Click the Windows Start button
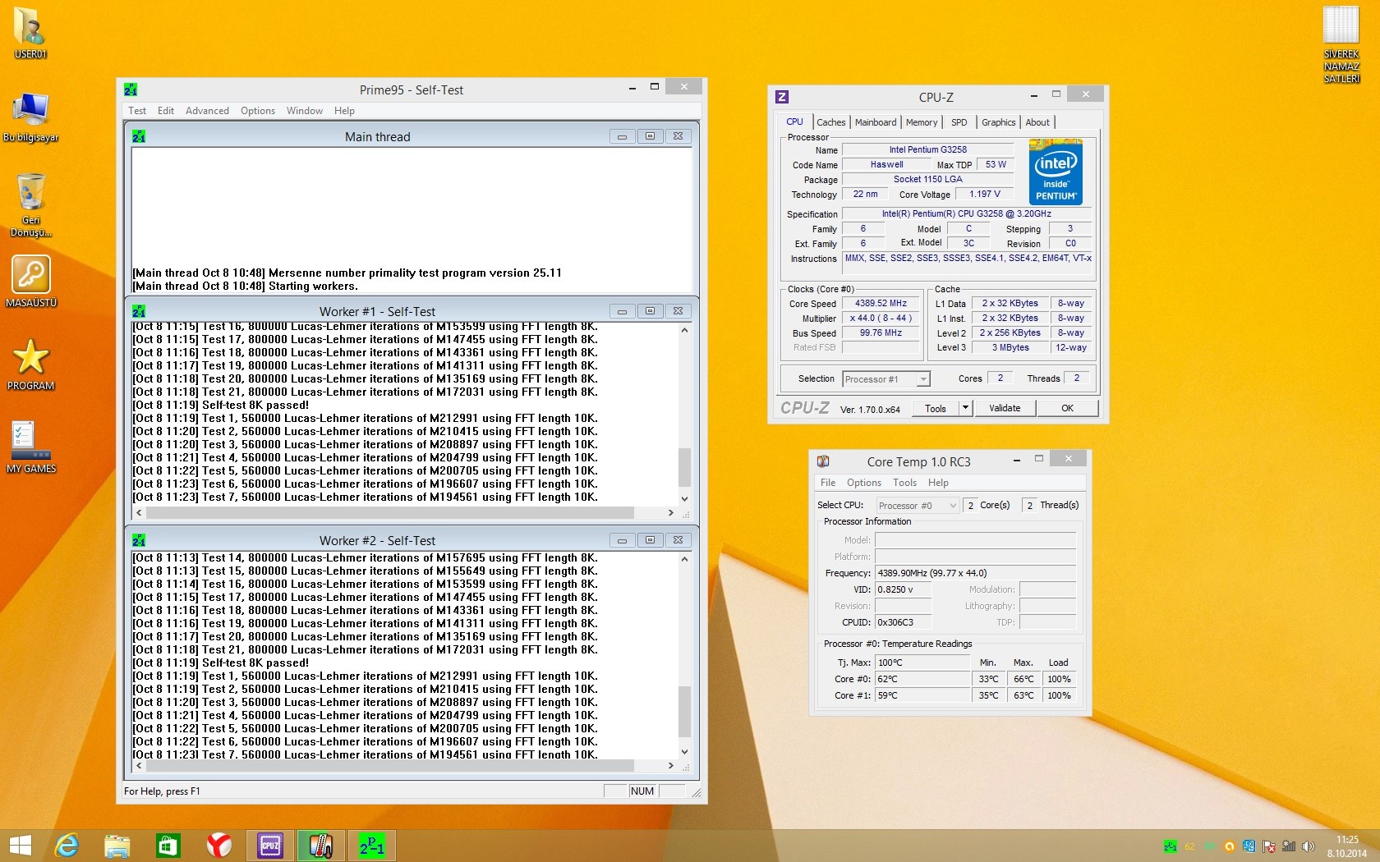 pyautogui.click(x=20, y=846)
